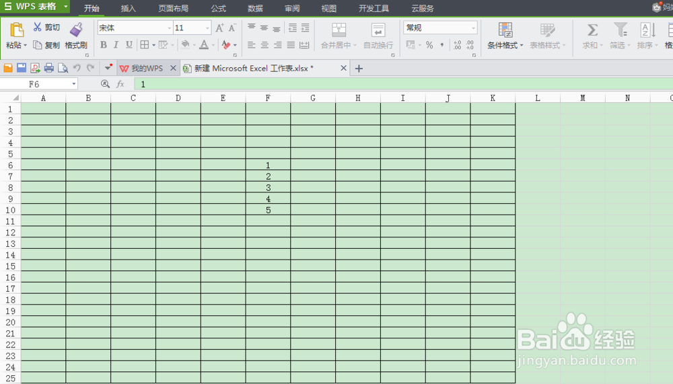
Task: Center text horizontally
Action: coord(264,45)
